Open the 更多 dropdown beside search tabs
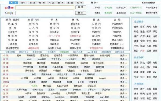This screenshot has height=101, width=161. 94,3
